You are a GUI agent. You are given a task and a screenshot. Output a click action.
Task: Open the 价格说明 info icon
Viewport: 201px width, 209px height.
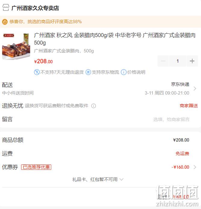coord(124,72)
